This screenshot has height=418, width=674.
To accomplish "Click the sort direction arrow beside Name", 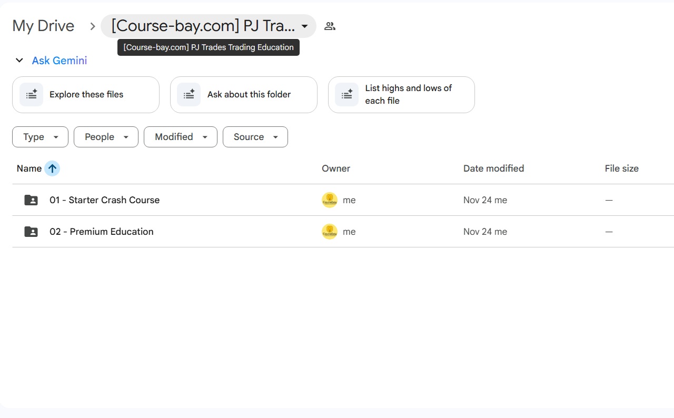I will 52,168.
